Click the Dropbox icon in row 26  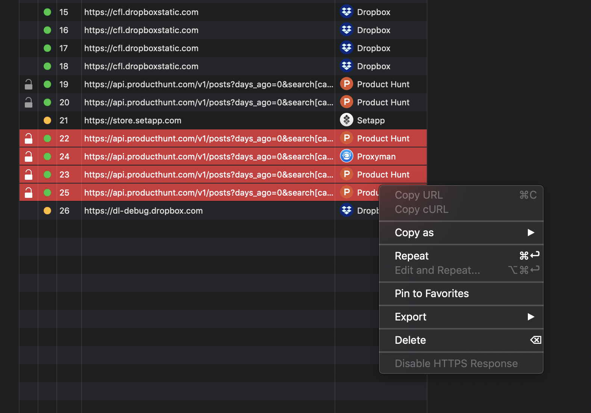pyautogui.click(x=346, y=210)
